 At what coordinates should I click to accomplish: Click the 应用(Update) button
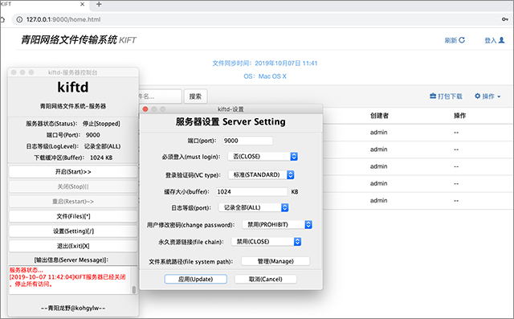click(x=196, y=279)
